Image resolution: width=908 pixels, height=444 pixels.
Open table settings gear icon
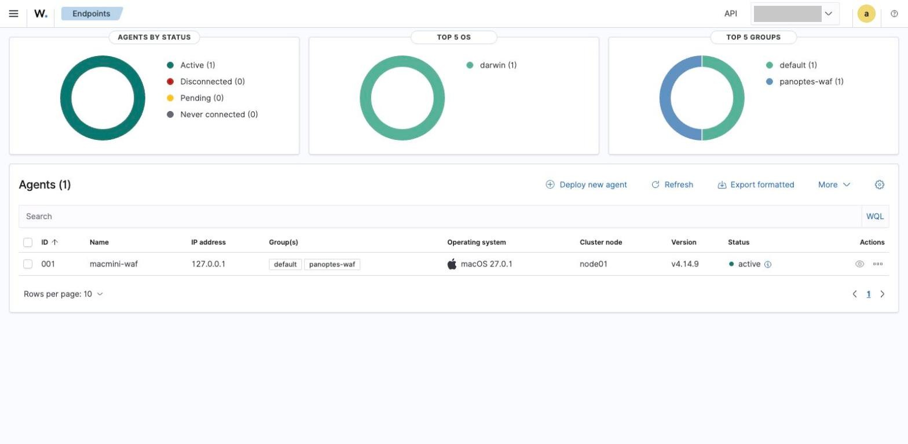(880, 184)
